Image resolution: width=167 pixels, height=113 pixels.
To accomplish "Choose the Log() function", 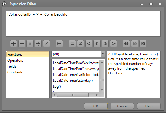I will (x=76, y=86).
